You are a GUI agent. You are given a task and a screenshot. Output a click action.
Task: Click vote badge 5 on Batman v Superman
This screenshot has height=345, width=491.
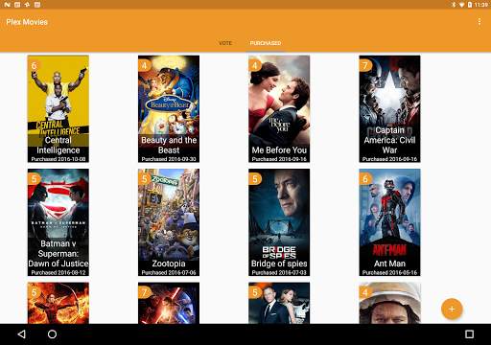point(35,179)
